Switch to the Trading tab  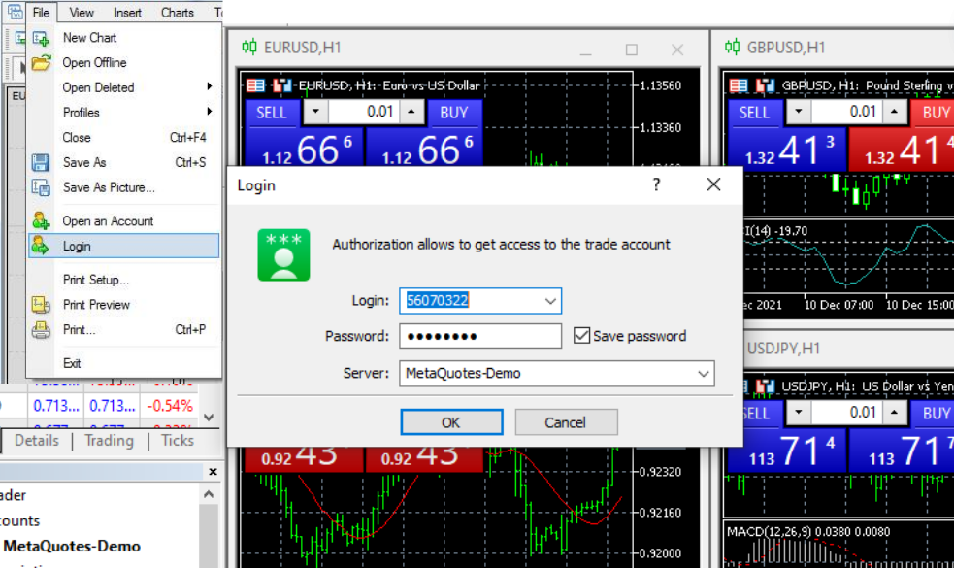point(109,441)
